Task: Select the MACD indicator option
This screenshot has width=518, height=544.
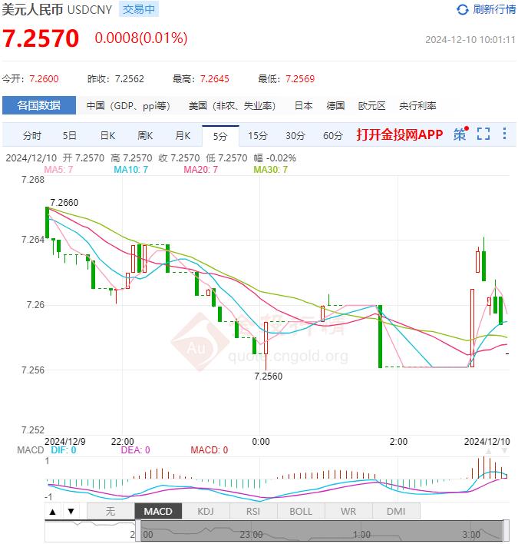Action: coord(158,511)
